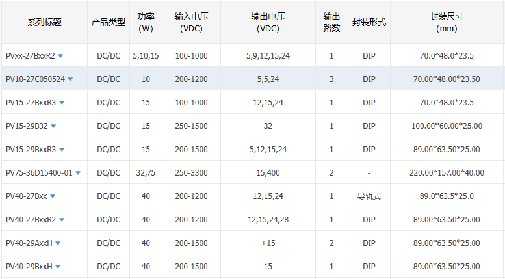
Task: Open the PV15-29B32 dropdown triangle
Action: pyautogui.click(x=53, y=126)
